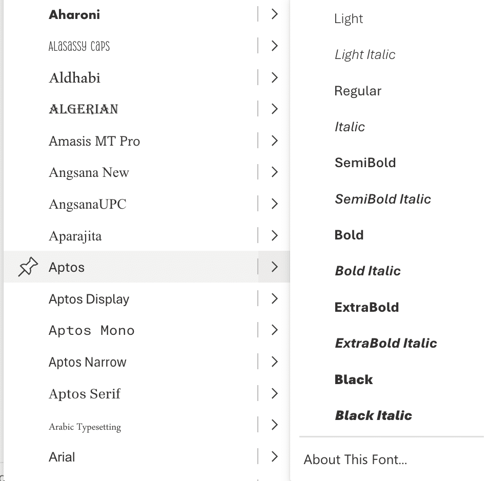Viewport: 489px width, 481px height.
Task: Apply the Light font style
Action: coord(349,19)
